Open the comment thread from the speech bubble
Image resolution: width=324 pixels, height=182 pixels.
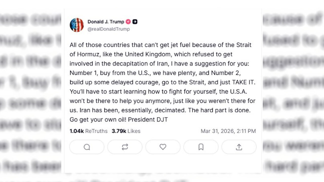pos(87,147)
